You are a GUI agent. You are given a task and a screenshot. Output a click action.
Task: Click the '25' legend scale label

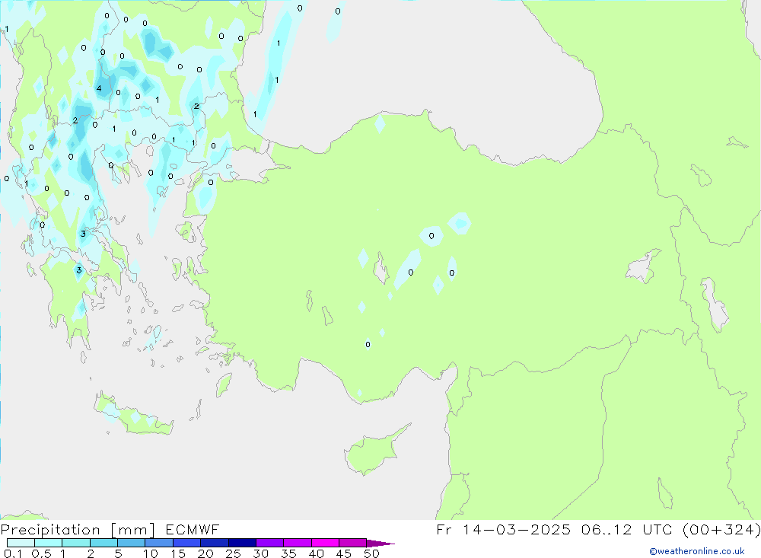pyautogui.click(x=234, y=553)
